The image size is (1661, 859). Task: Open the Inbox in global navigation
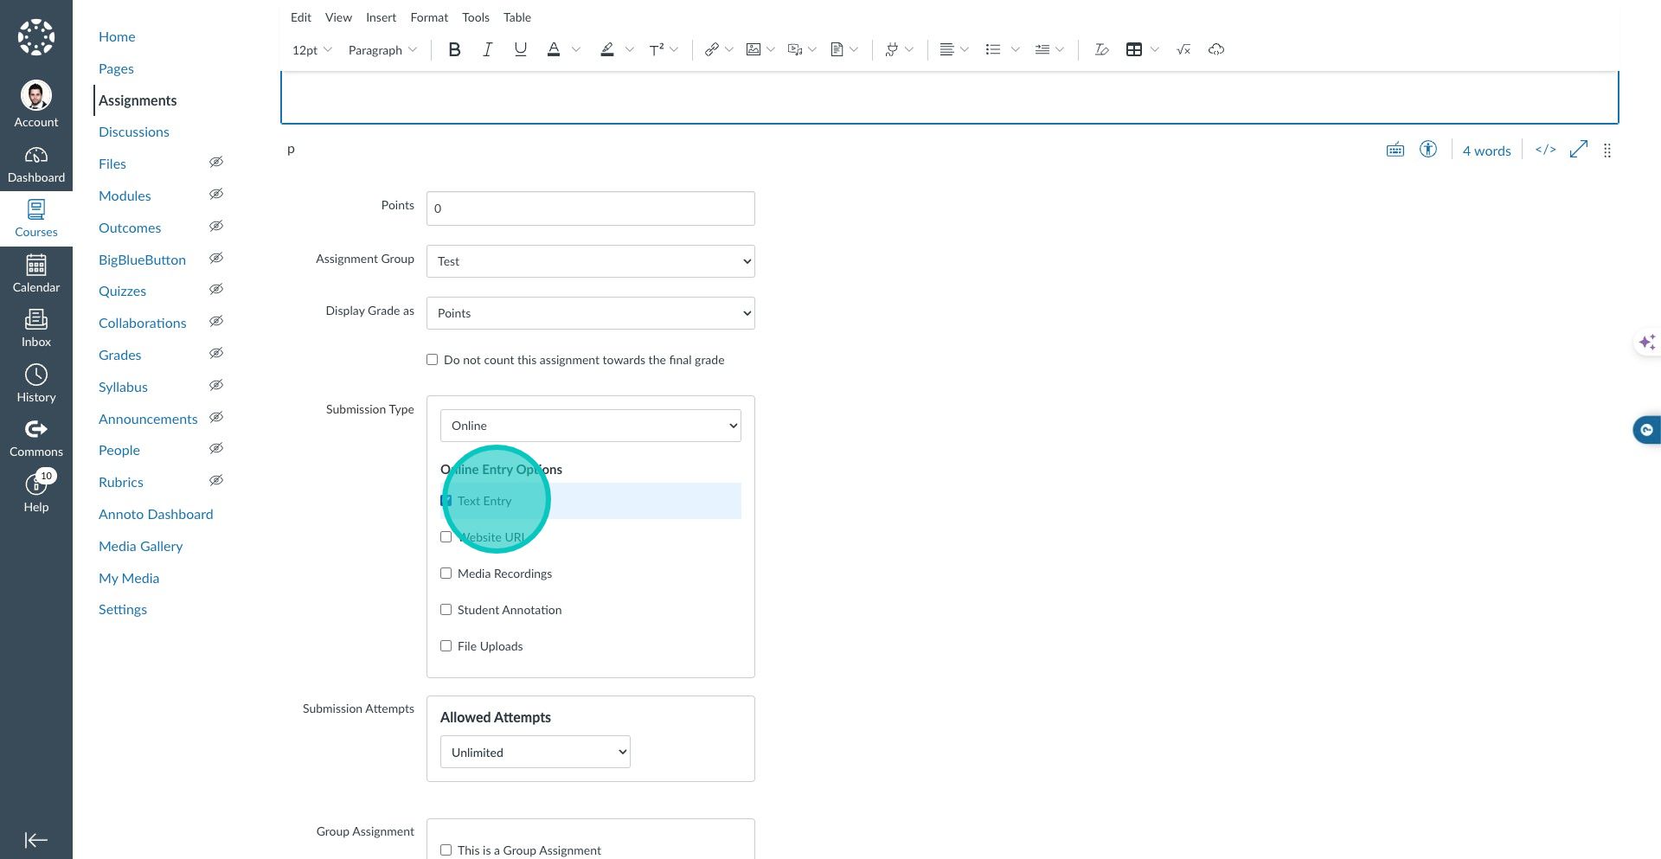[36, 329]
